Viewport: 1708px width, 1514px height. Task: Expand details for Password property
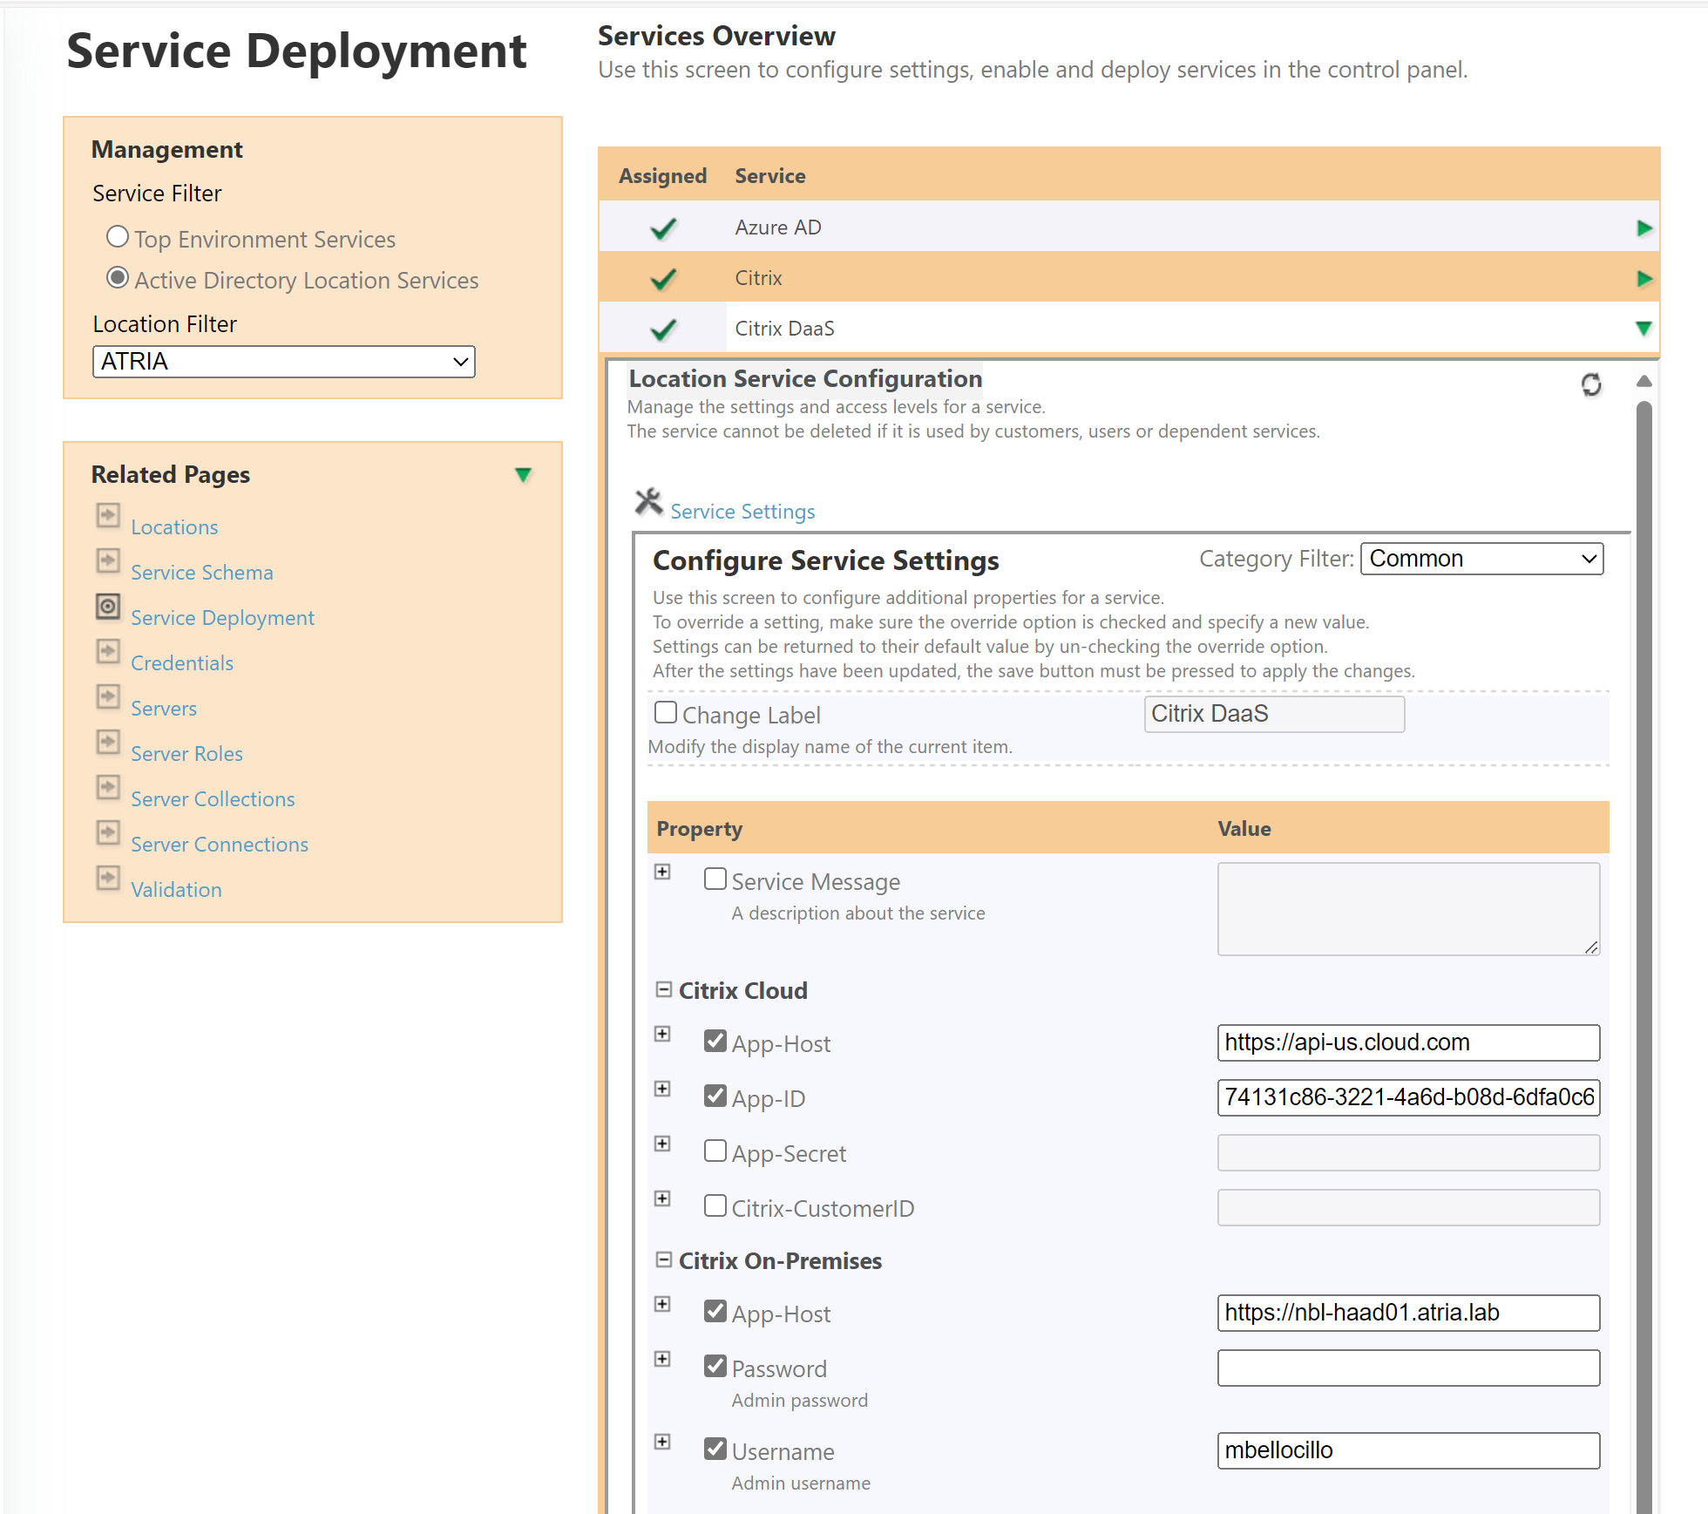(663, 1360)
